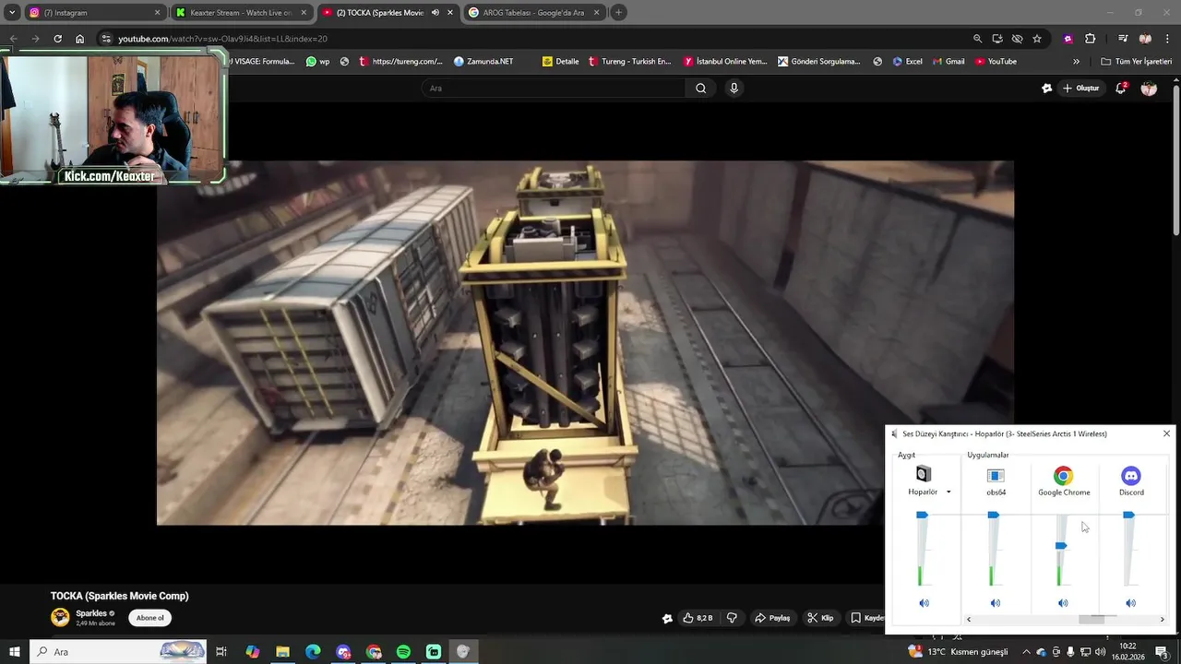Open the Gmail bookmark
The height and width of the screenshot is (664, 1181).
(948, 62)
